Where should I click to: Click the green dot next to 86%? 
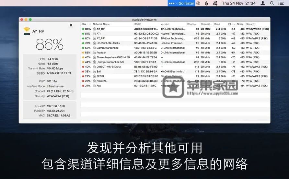(83, 29)
